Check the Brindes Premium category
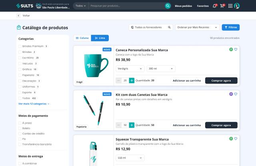256x166 pixels. (x=20, y=46)
